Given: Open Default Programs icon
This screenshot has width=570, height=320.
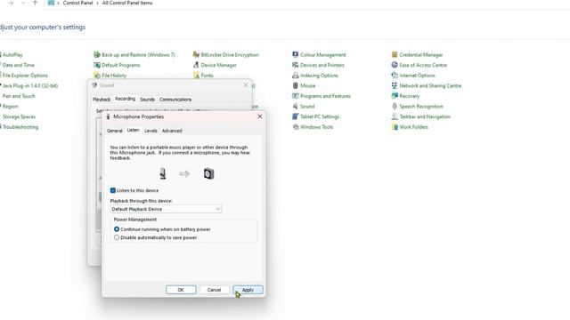Looking at the screenshot, I should click(x=97, y=65).
